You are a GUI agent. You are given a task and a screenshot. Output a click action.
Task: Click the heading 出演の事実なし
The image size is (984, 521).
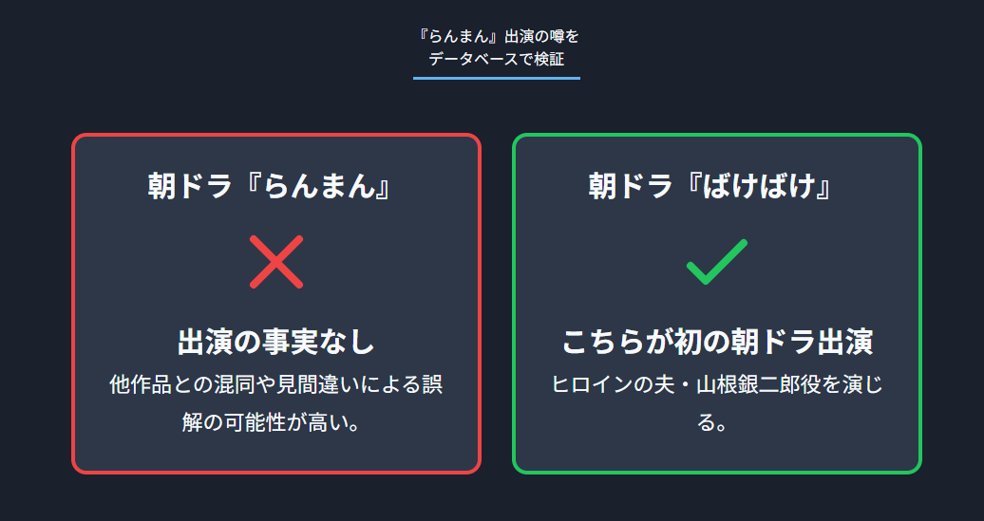coord(276,342)
